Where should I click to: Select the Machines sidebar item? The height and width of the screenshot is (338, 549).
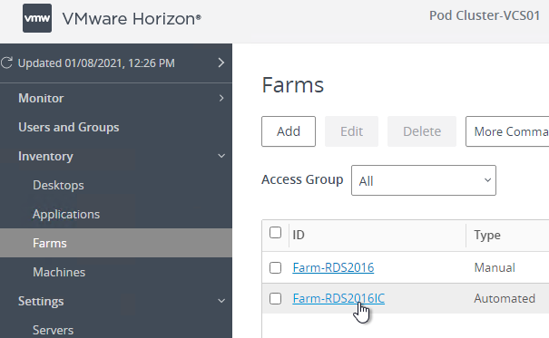coord(59,272)
